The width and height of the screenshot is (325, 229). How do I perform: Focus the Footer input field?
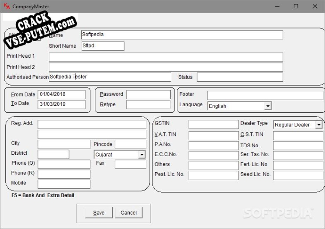click(x=265, y=95)
